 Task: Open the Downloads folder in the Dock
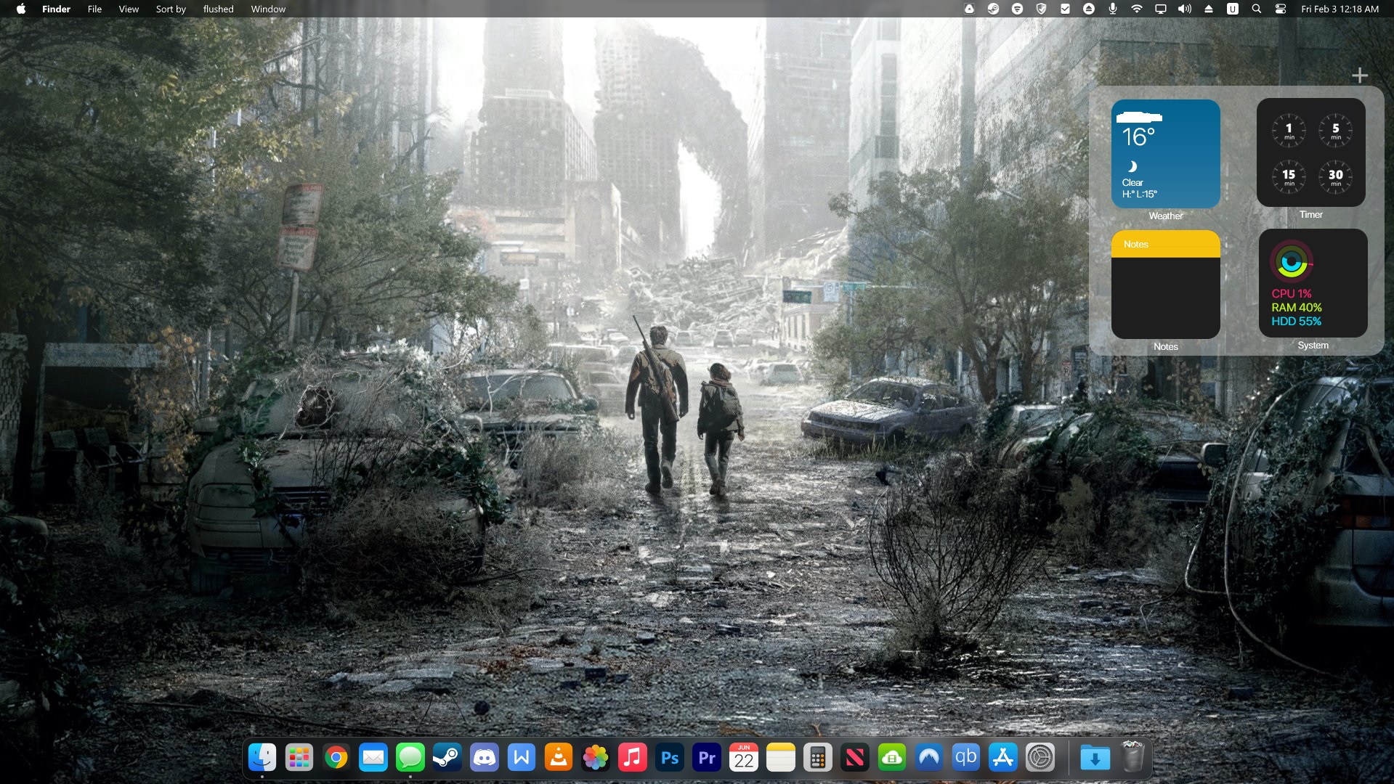pos(1095,758)
